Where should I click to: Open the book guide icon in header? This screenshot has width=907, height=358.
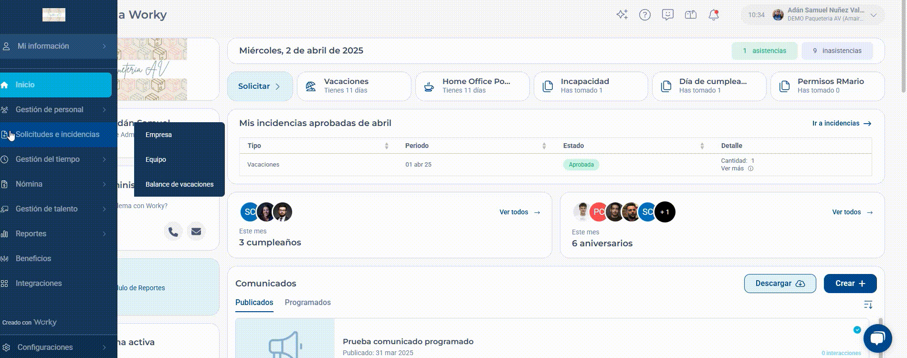coord(691,15)
